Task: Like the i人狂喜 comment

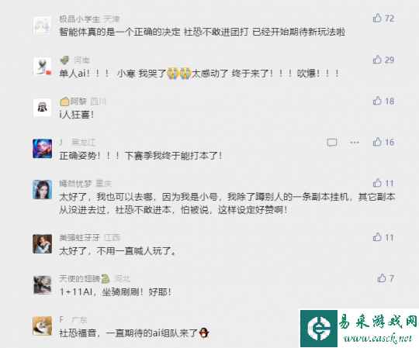Action: 377,101
